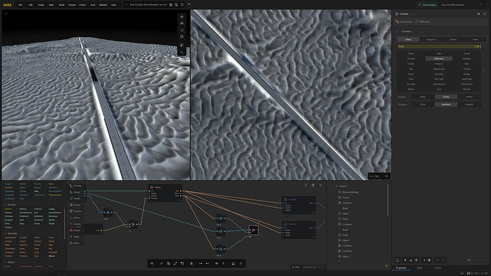Click the Add Input button
The image size is (491, 276).
423,21
